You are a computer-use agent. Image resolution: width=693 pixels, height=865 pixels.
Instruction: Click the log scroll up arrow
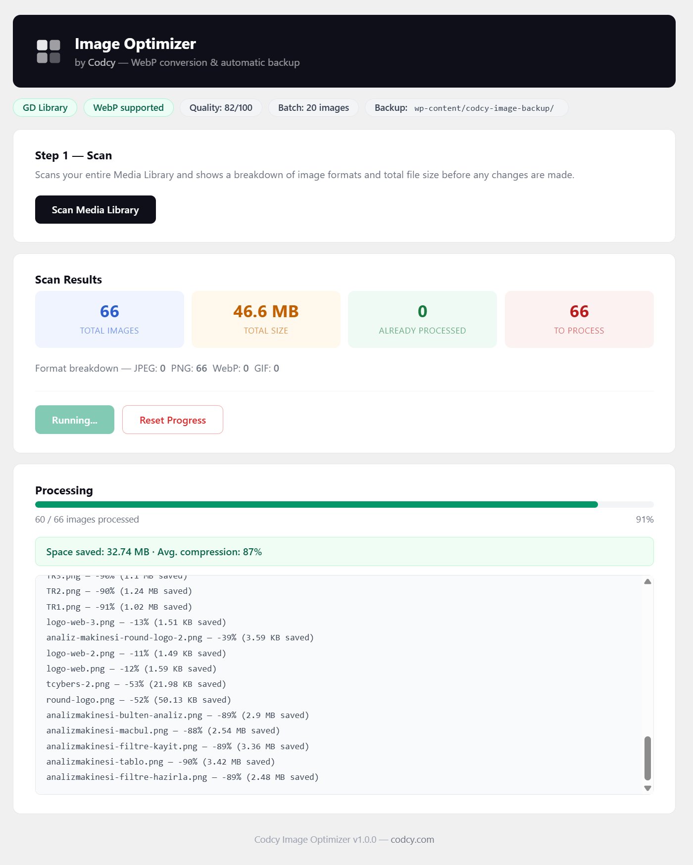click(x=647, y=582)
